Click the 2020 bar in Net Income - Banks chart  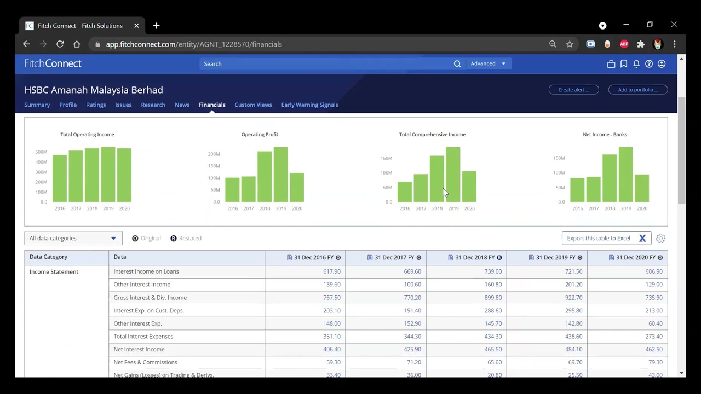(x=642, y=188)
